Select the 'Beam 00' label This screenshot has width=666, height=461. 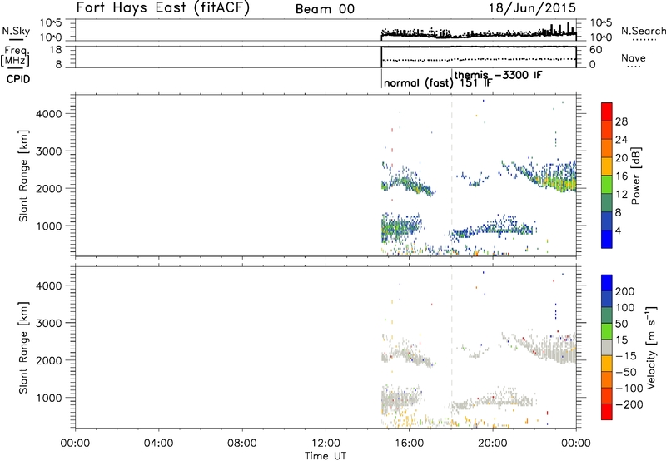click(325, 9)
